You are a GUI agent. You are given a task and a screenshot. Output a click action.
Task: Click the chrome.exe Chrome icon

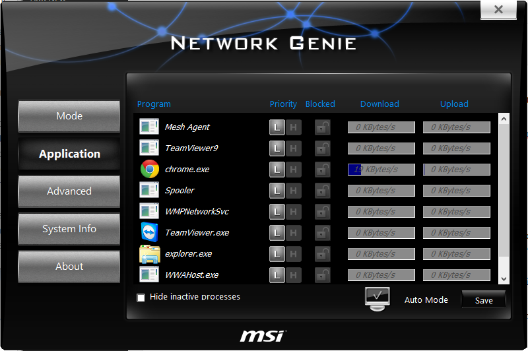click(x=150, y=169)
